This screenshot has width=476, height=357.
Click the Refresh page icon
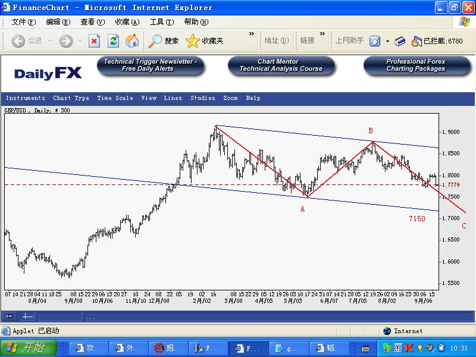(x=113, y=40)
